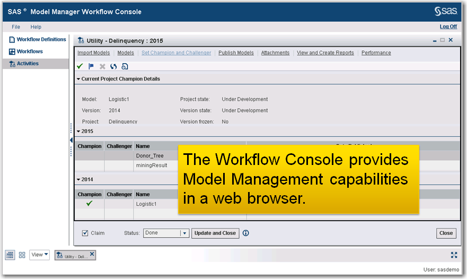The height and width of the screenshot is (279, 467).
Task: Click Champion column header in 2014 table
Action: click(x=90, y=195)
